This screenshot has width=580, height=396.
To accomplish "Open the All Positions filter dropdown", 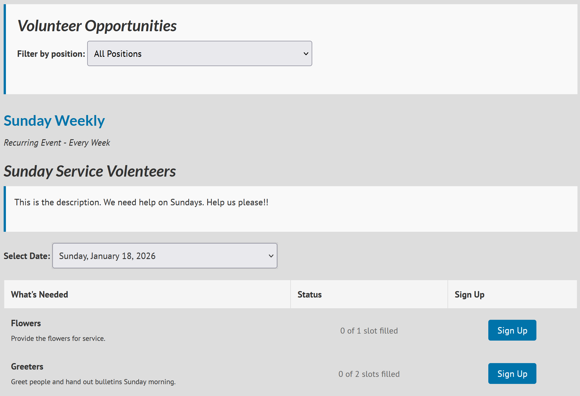I will click(199, 53).
